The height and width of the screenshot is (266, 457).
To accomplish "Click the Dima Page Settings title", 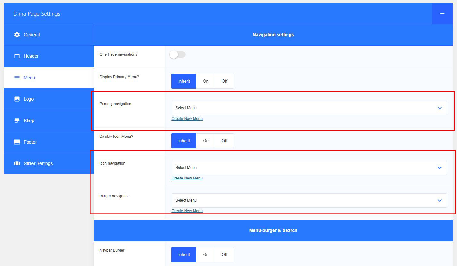I will 37,14.
